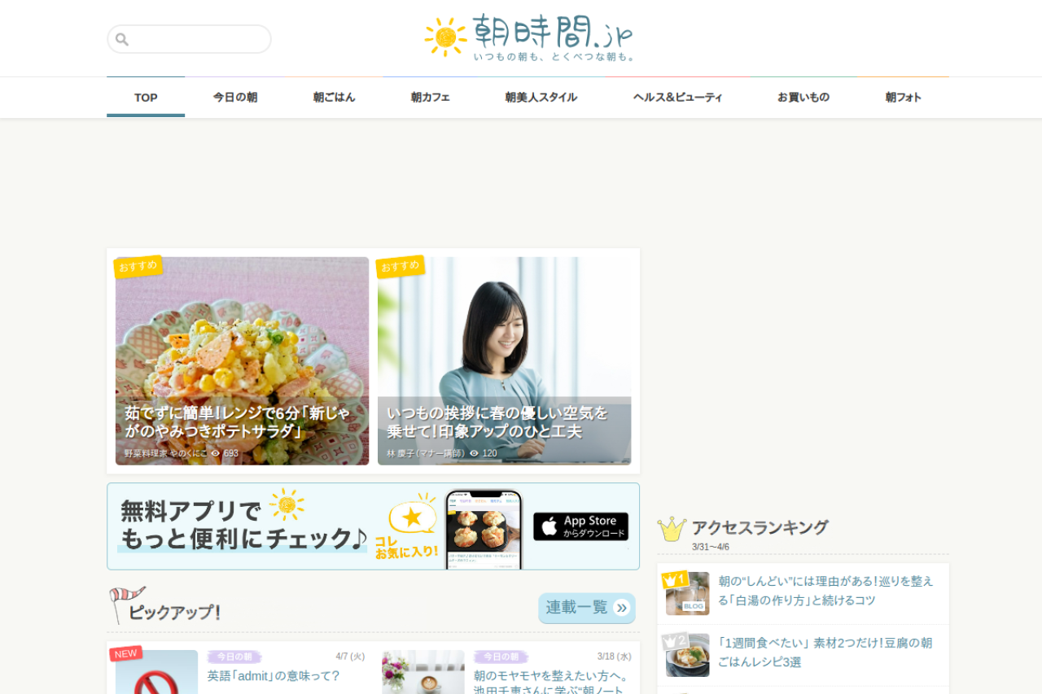Click the ピックアップ! section windsock icon
1042x694 pixels.
point(126,604)
